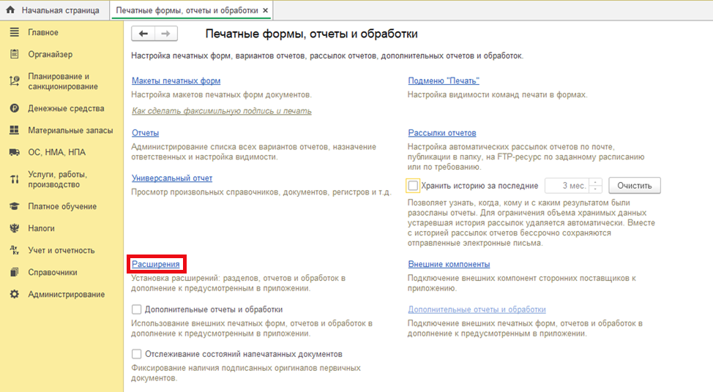Click the Администрирование gear icon
Screen dimensions: 713x392
coord(15,294)
